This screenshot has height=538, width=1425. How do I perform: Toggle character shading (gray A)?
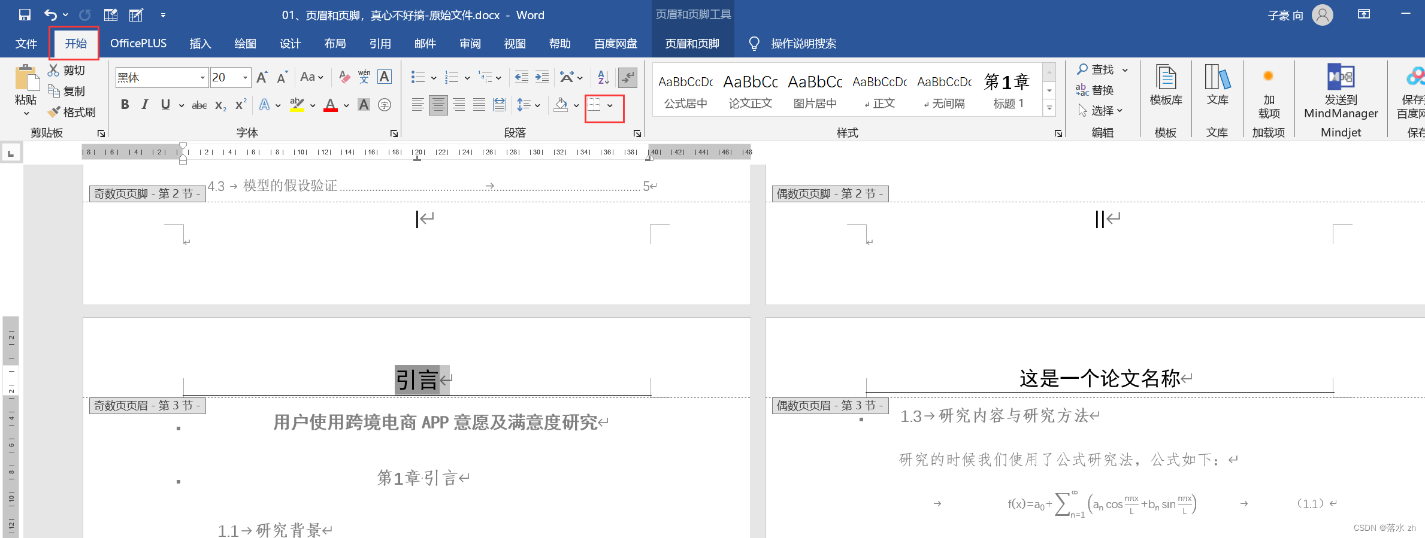[x=364, y=105]
